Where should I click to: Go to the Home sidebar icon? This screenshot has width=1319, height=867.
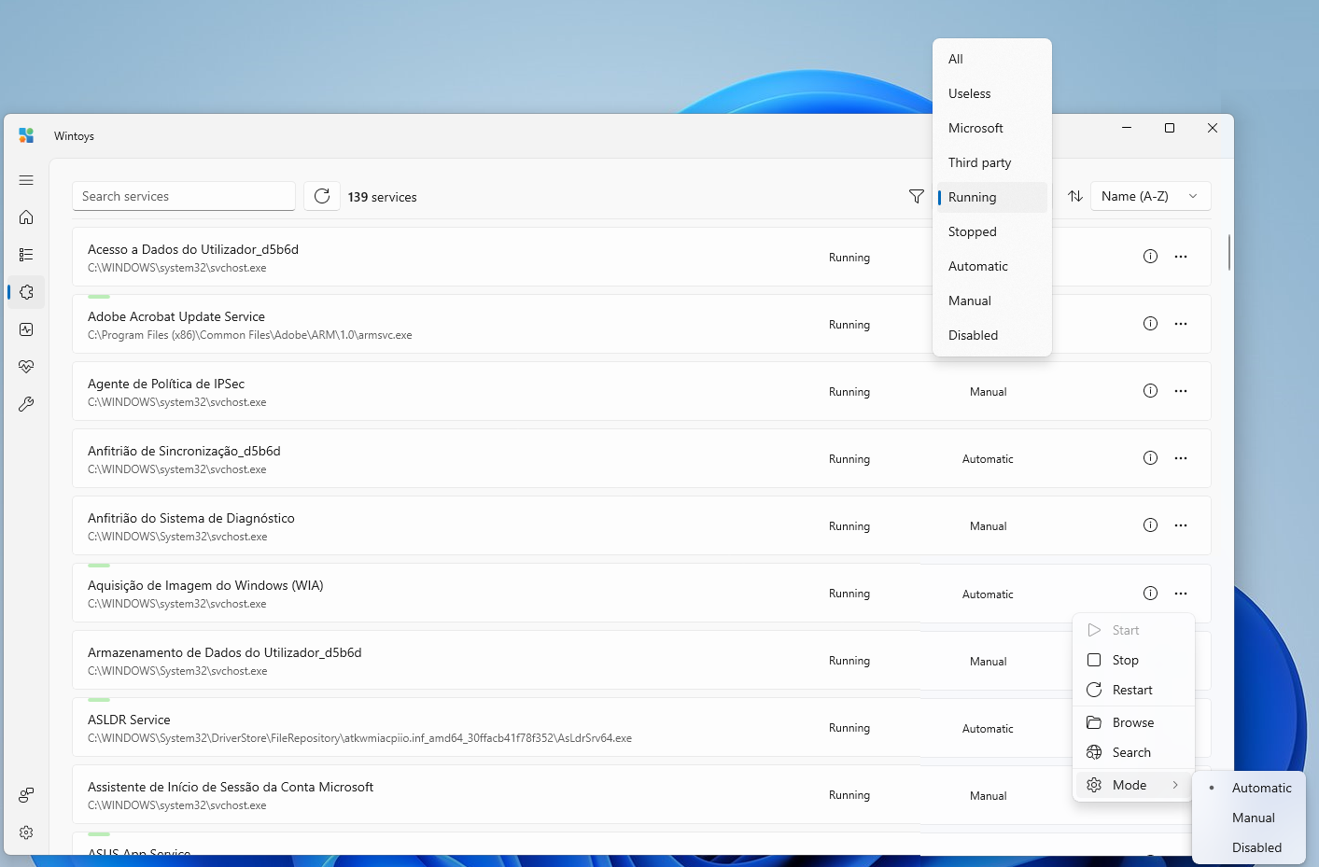pyautogui.click(x=26, y=217)
